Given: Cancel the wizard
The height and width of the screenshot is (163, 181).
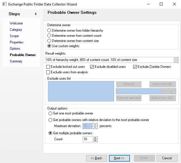Looking at the screenshot, I should (x=167, y=158).
